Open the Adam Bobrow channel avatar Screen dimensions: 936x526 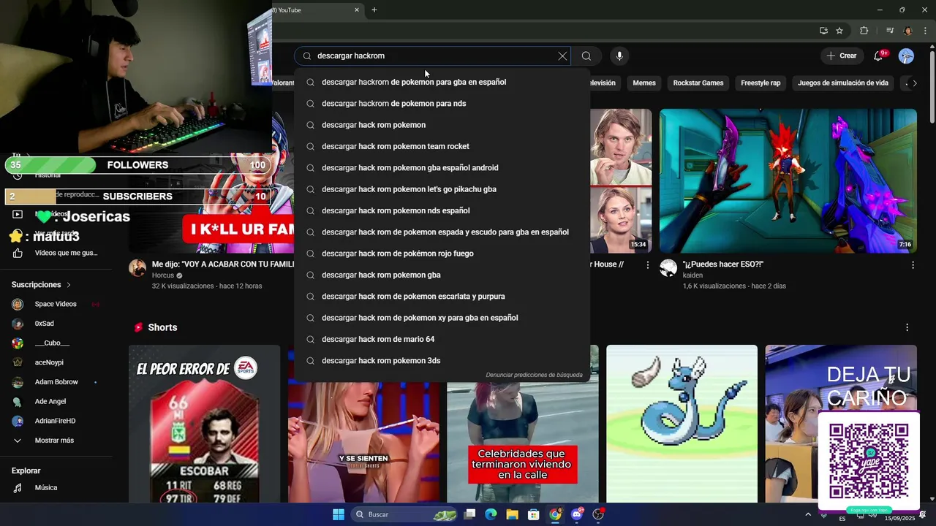click(18, 382)
